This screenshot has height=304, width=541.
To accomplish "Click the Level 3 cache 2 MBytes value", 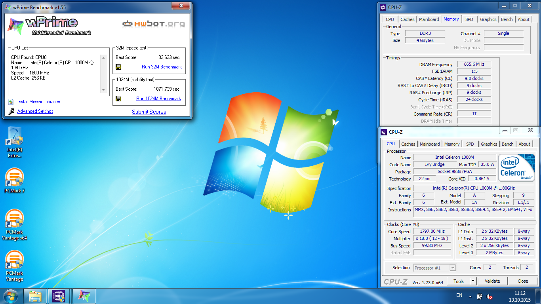I will pos(494,253).
